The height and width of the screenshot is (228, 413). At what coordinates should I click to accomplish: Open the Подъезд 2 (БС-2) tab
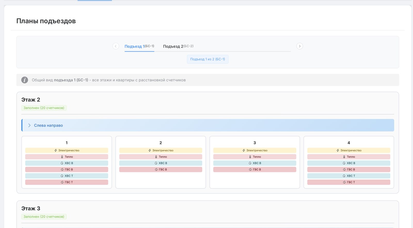point(178,46)
